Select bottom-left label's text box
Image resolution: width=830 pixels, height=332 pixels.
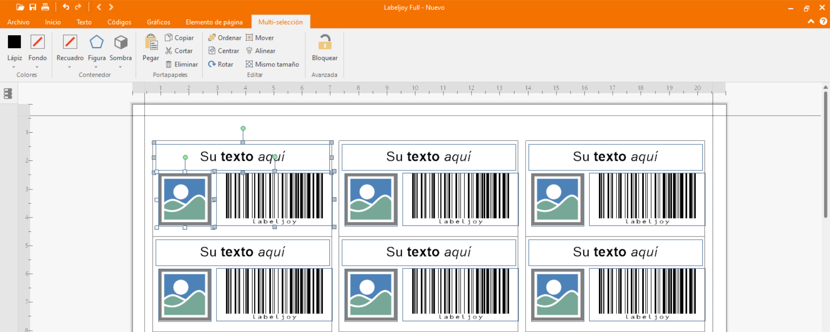pyautogui.click(x=242, y=252)
